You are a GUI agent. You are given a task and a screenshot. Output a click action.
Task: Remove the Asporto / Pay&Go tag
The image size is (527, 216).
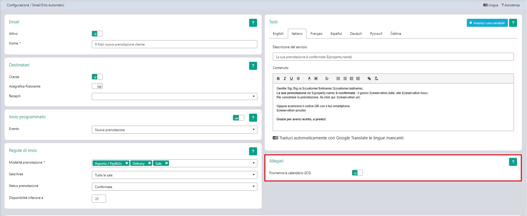[x=127, y=163]
